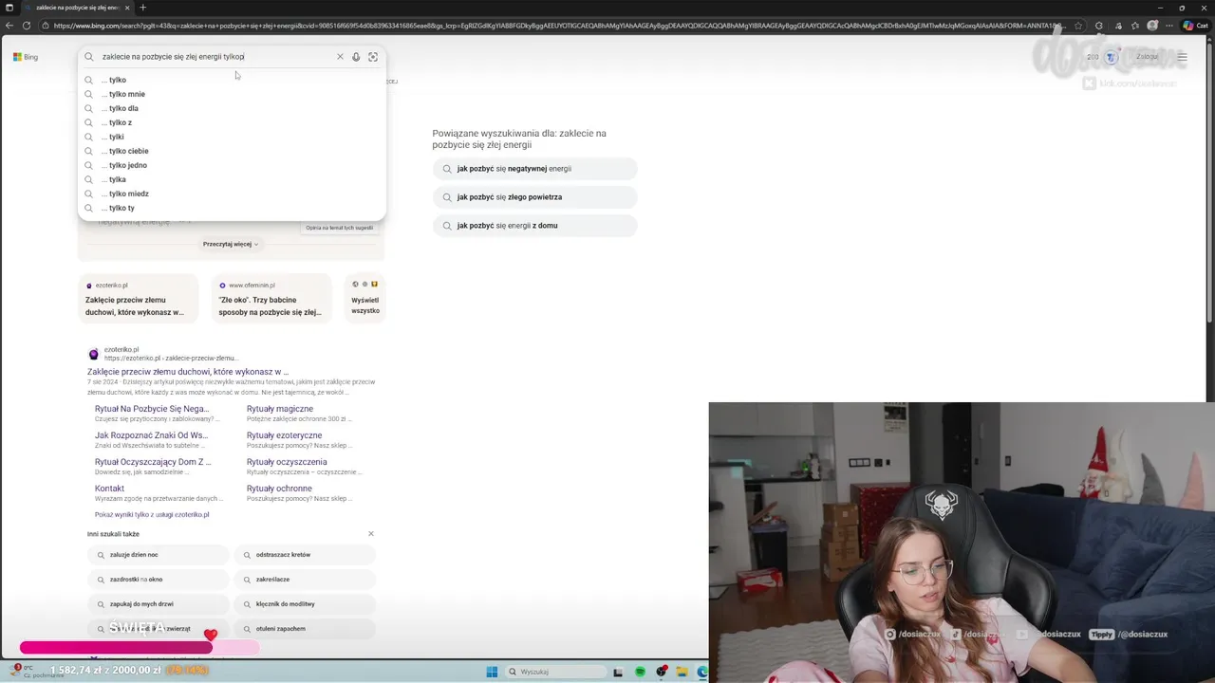Clear the search box with the X icon

coord(340,57)
